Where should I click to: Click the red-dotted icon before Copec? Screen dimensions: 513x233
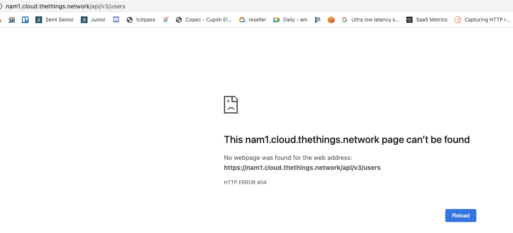tap(166, 20)
